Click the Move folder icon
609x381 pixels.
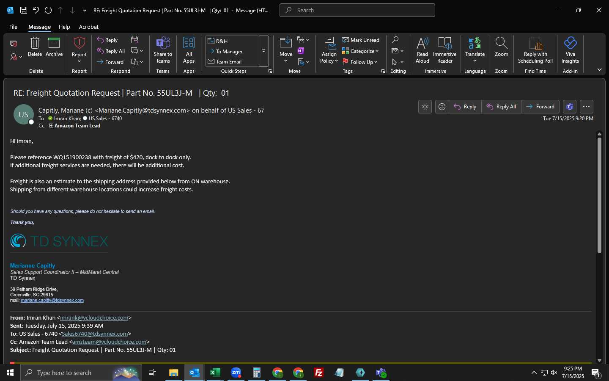[x=286, y=42]
